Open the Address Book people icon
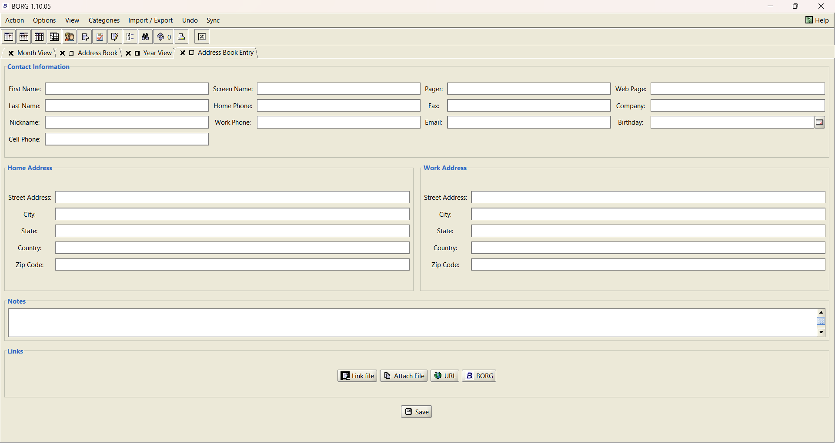The width and height of the screenshot is (835, 443). tap(70, 37)
